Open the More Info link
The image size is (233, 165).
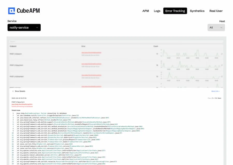coord(216,91)
